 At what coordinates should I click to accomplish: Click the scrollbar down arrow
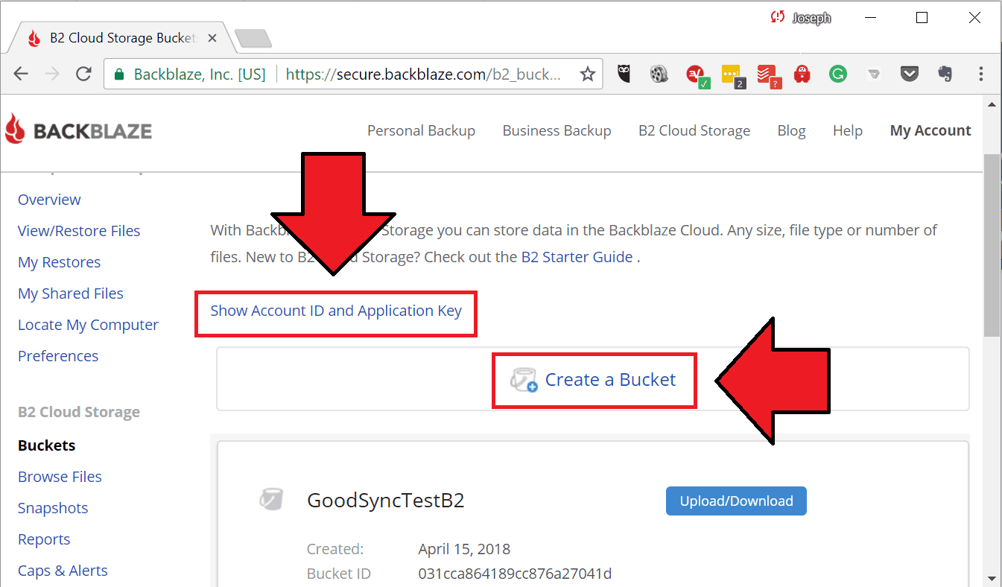992,577
